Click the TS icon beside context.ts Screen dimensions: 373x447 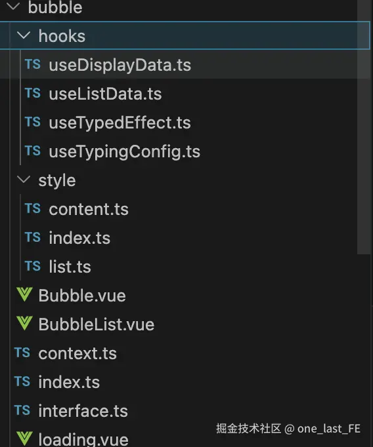click(22, 353)
